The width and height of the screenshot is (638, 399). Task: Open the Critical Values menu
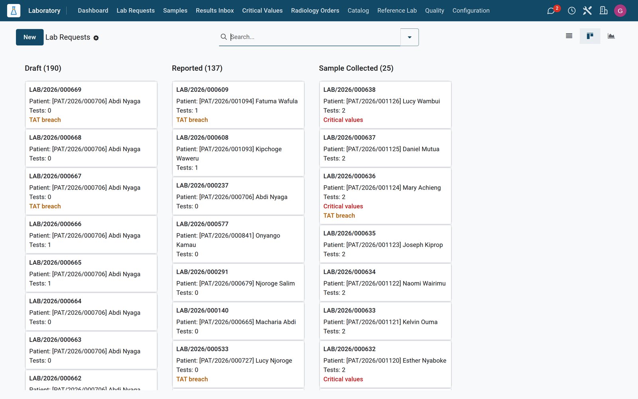[262, 11]
